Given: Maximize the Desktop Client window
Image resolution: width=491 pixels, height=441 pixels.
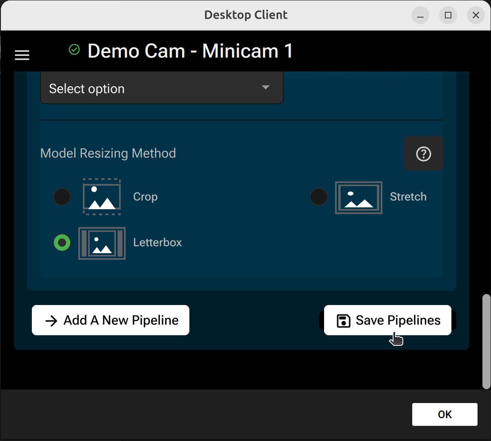Looking at the screenshot, I should click(x=448, y=16).
